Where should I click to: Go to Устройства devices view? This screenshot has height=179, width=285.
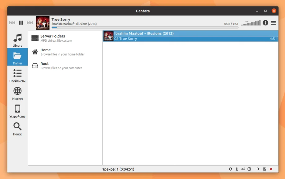point(17,111)
